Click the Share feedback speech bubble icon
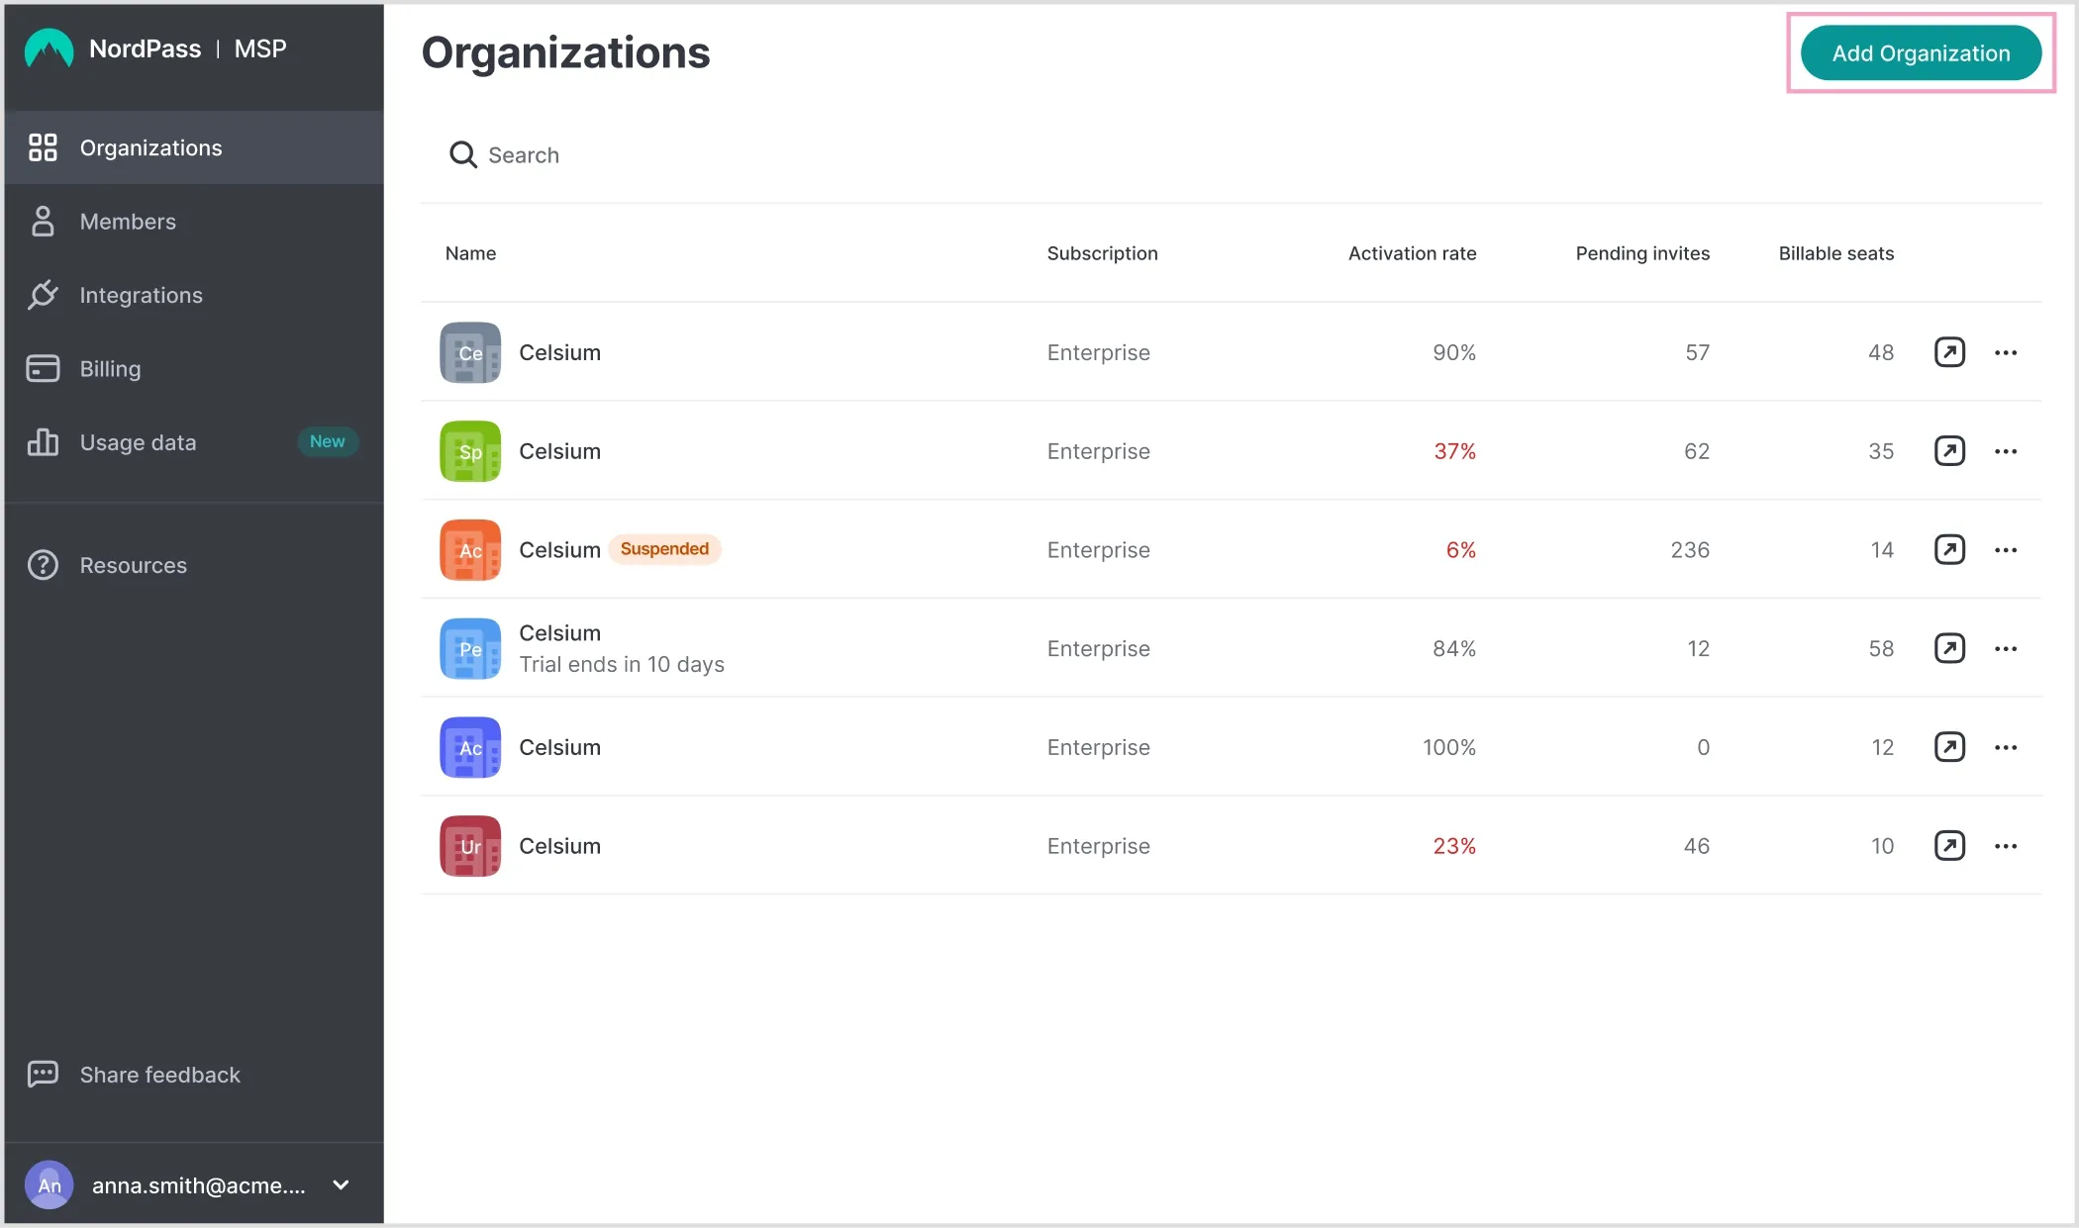This screenshot has height=1228, width=2079. (x=42, y=1074)
